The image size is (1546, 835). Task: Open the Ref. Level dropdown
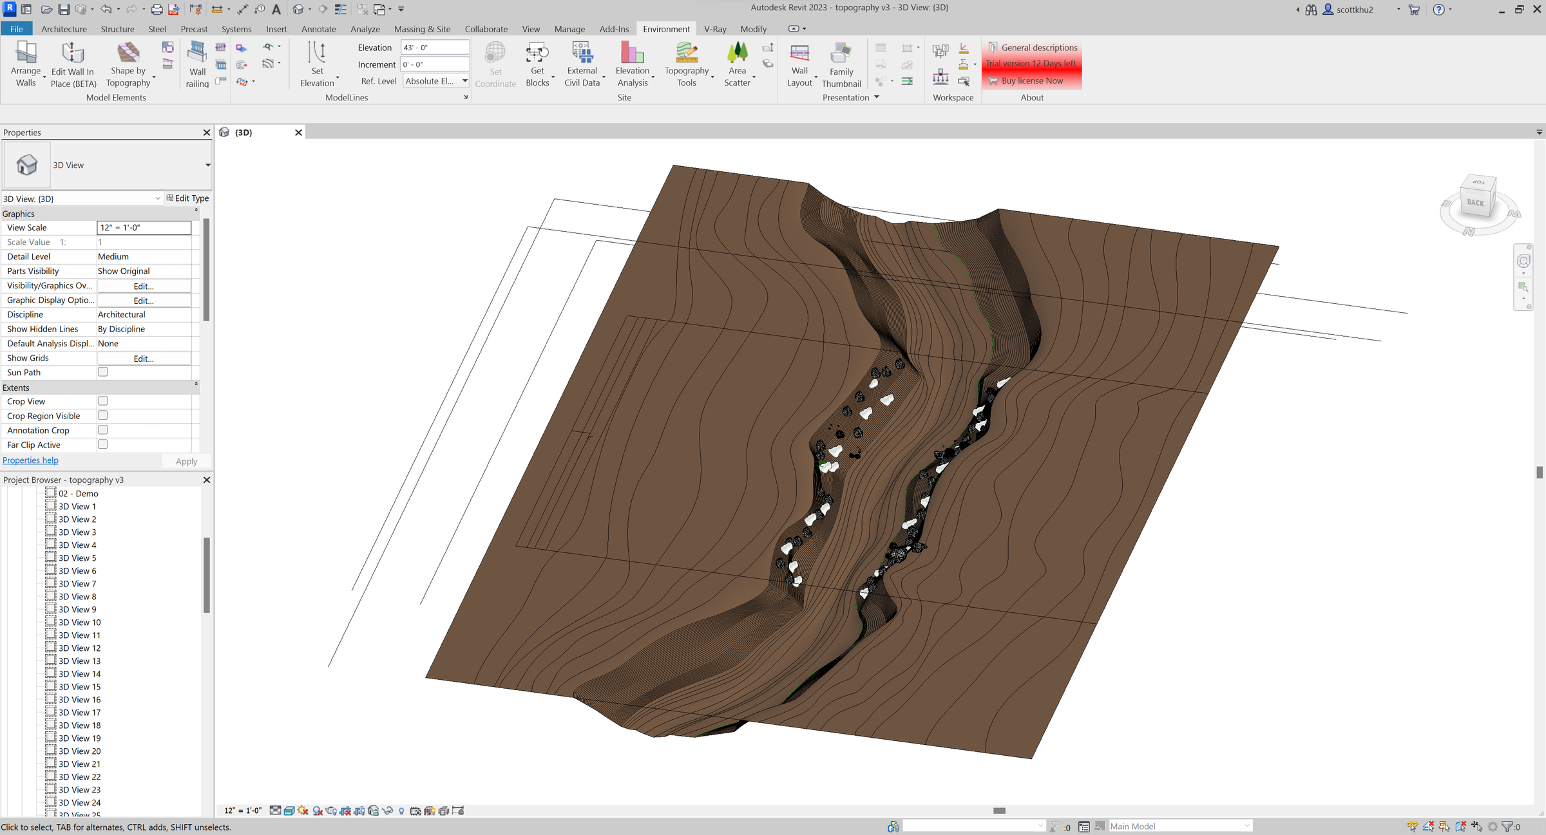(464, 81)
